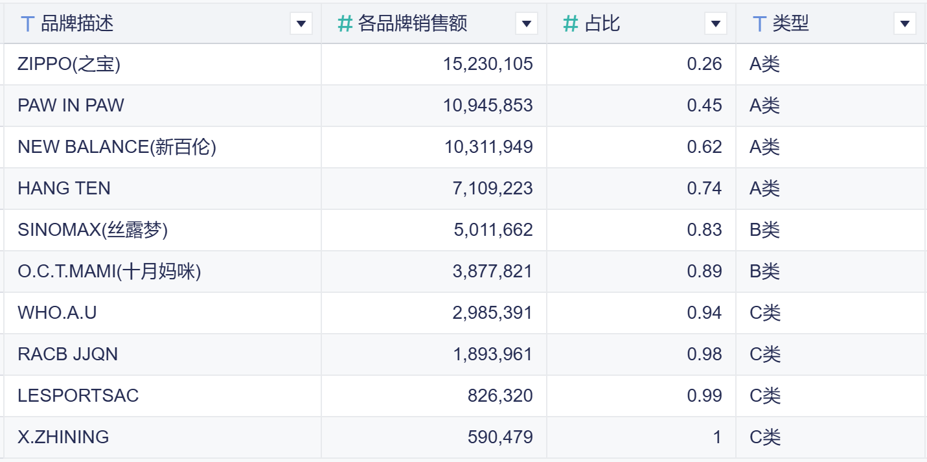Select the 占比 column header label
This screenshot has width=927, height=462.
pos(602,24)
